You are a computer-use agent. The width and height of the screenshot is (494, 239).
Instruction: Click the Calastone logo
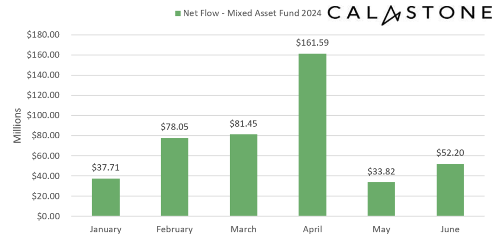408,13
